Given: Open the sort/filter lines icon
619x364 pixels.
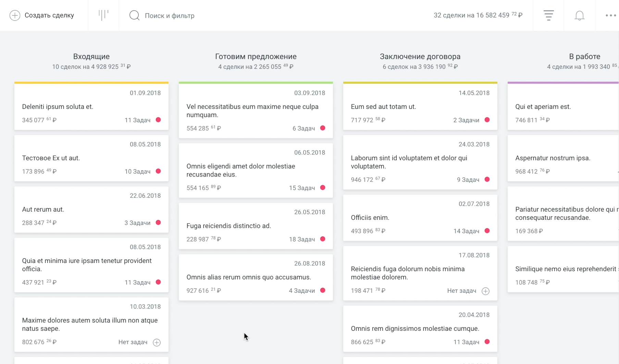Looking at the screenshot, I should pos(548,15).
